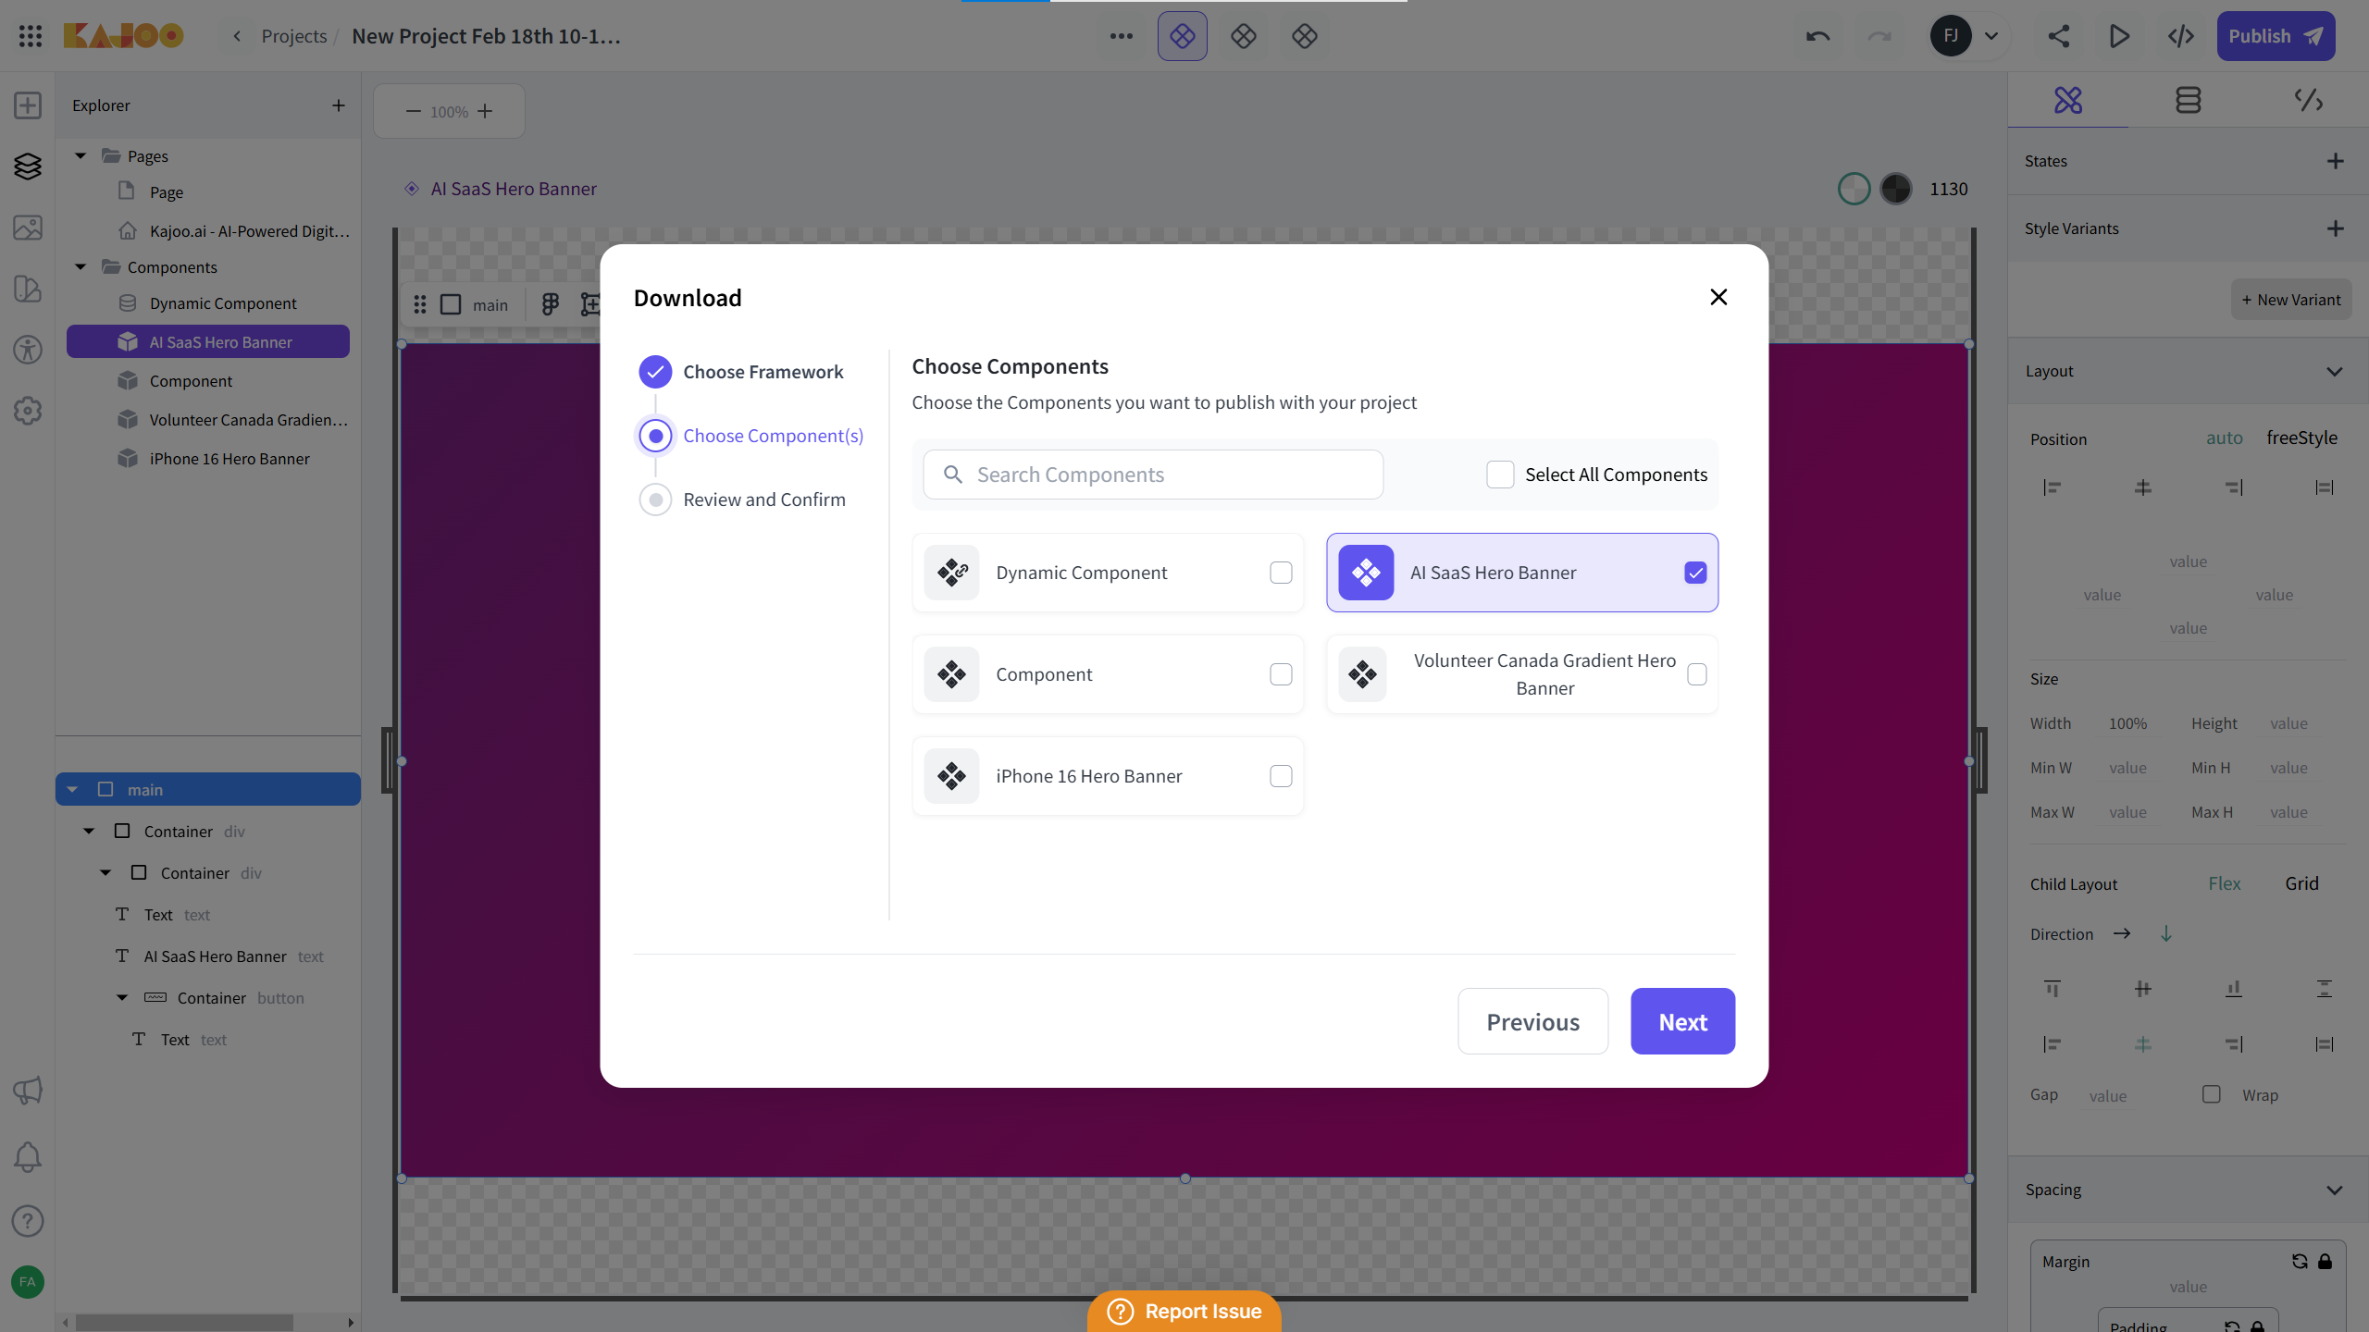The image size is (2369, 1332).
Task: Collapse the Pages folder in Explorer
Action: point(81,156)
